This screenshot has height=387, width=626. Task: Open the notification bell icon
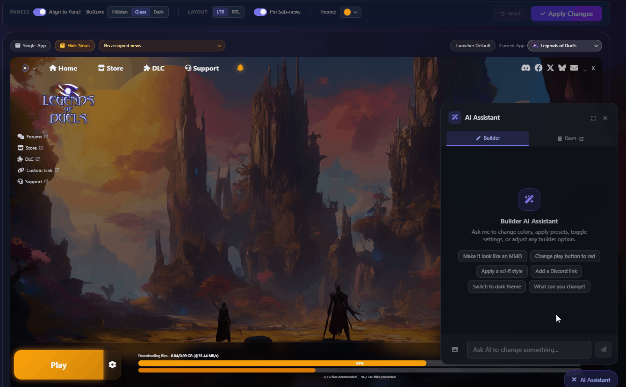click(x=240, y=68)
